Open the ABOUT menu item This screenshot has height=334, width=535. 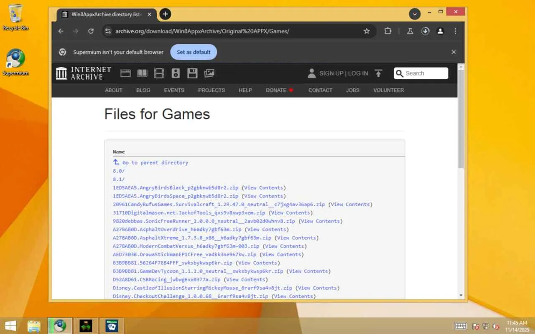(114, 90)
